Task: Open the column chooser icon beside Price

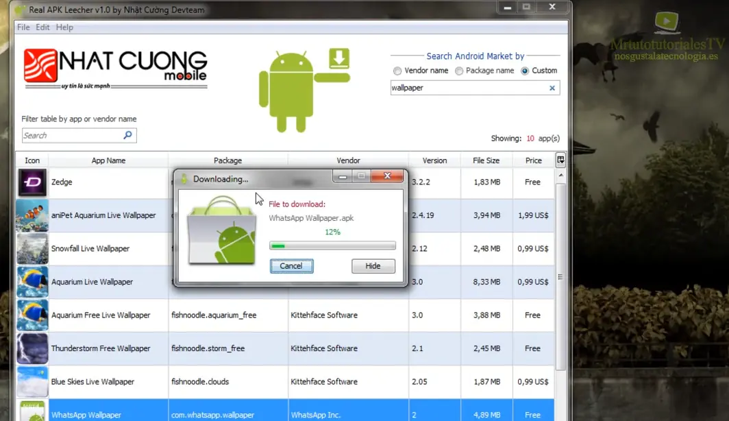Action: point(560,160)
